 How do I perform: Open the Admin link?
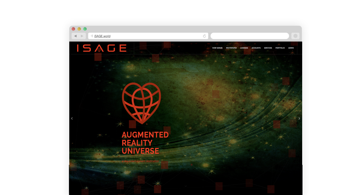coord(291,48)
